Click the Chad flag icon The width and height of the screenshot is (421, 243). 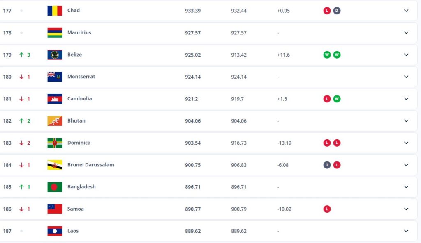point(55,11)
